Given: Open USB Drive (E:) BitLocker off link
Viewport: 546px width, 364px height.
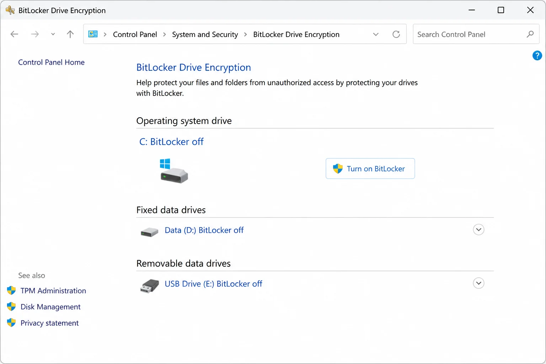Looking at the screenshot, I should pos(213,284).
